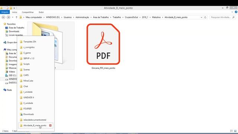
Task: Open SBPVP v.1.0 in the jump list
Action: coord(36,58)
